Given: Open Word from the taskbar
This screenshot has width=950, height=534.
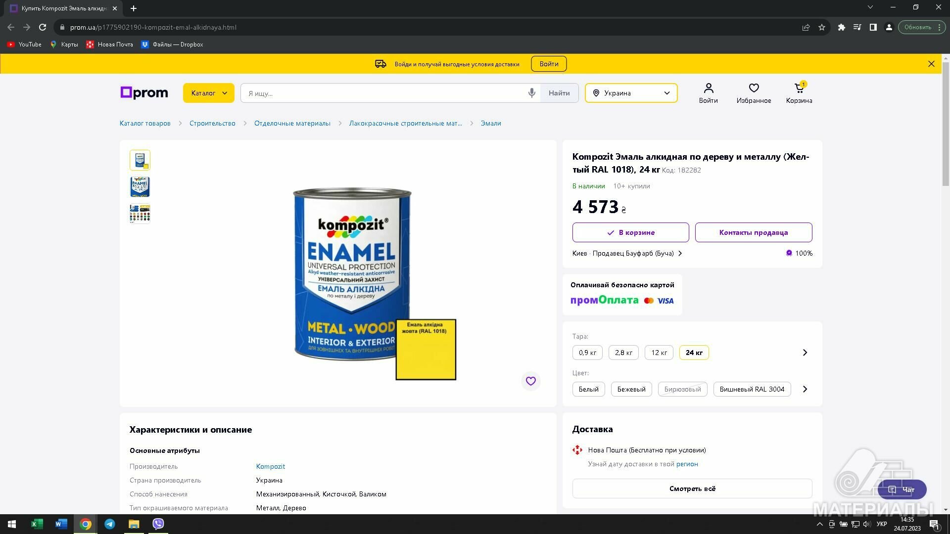Looking at the screenshot, I should [x=61, y=524].
